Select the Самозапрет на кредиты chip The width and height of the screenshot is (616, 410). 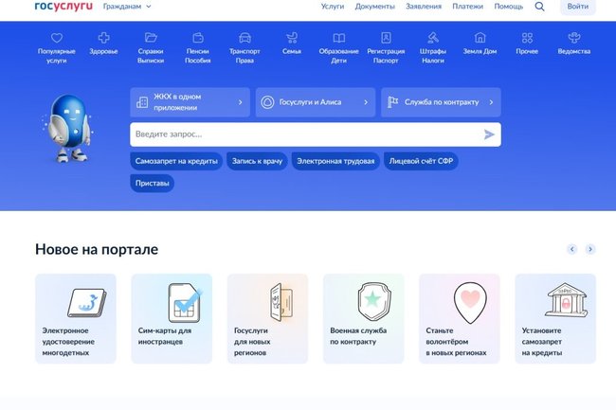177,161
